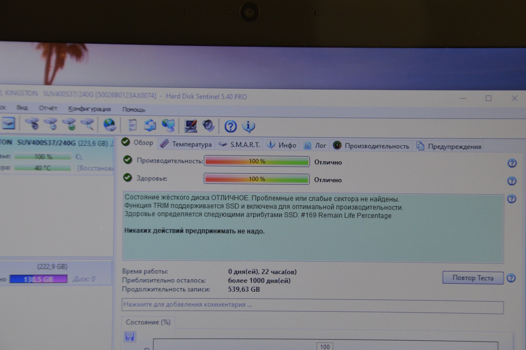
Task: Click the globe and monitor network icon
Action: 168,125
